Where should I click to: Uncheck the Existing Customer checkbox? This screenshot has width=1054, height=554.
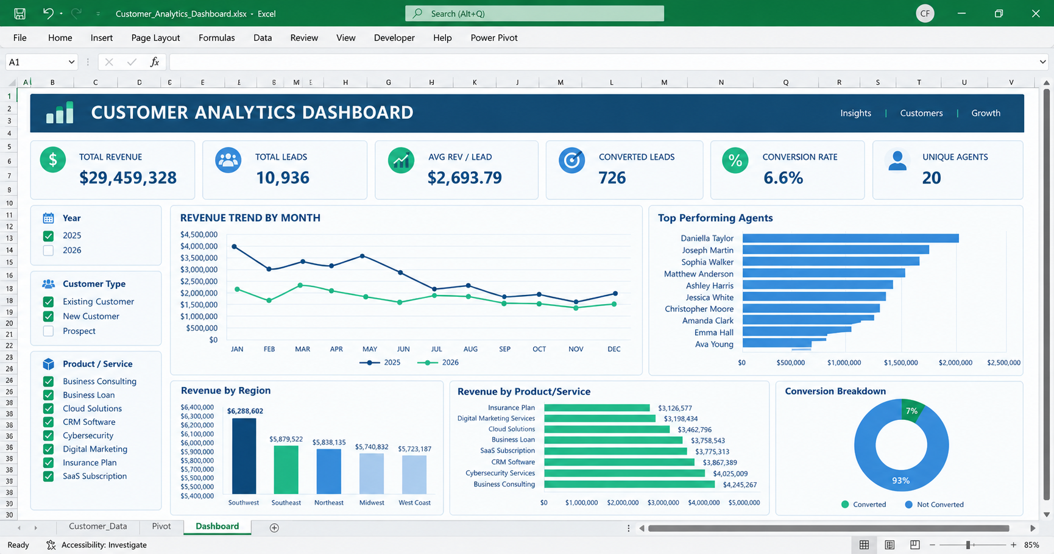(x=49, y=302)
